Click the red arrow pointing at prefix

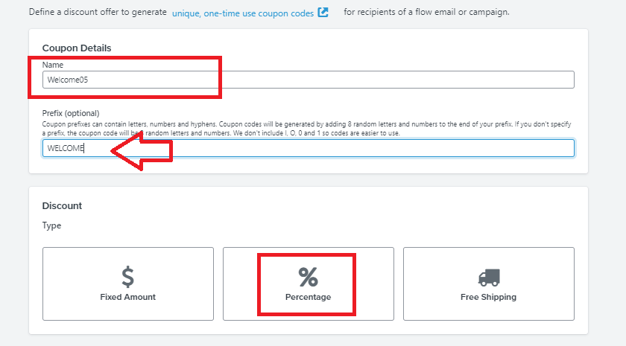[142, 151]
